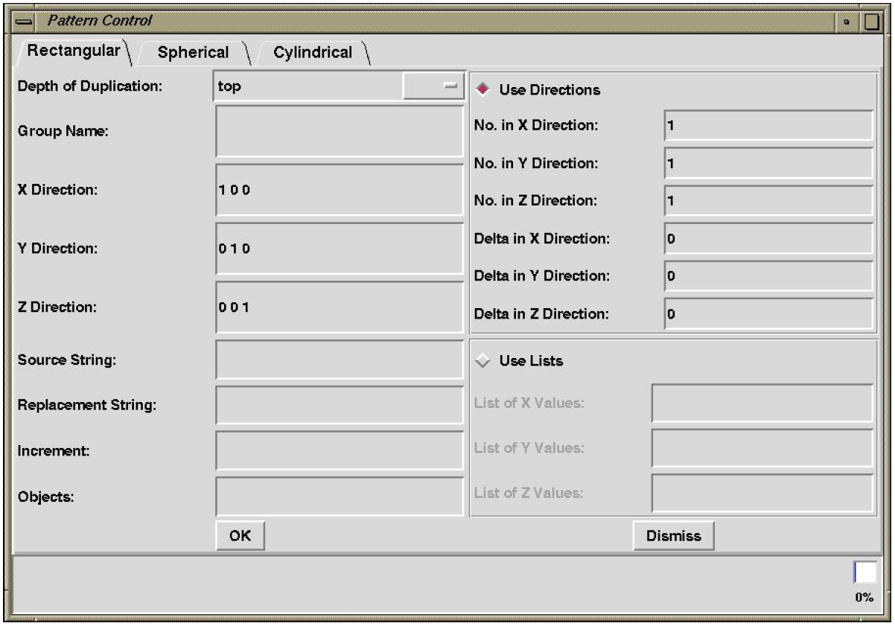This screenshot has height=626, width=895.
Task: Click the Depth of Duplication label
Action: click(x=89, y=86)
